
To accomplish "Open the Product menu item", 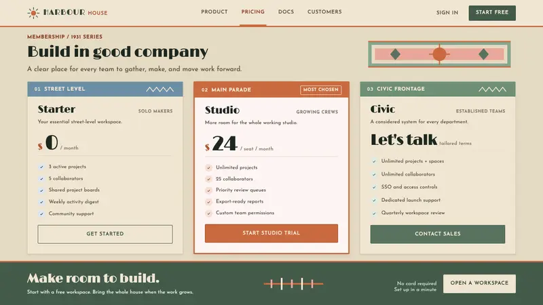I will (214, 12).
